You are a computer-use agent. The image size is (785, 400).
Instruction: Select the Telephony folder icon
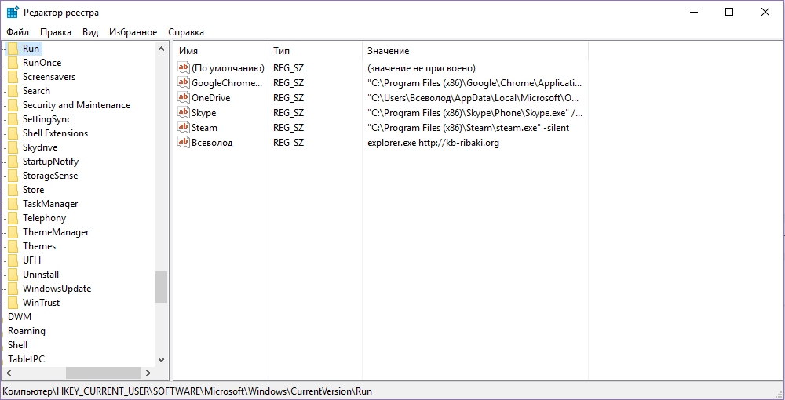click(x=13, y=218)
